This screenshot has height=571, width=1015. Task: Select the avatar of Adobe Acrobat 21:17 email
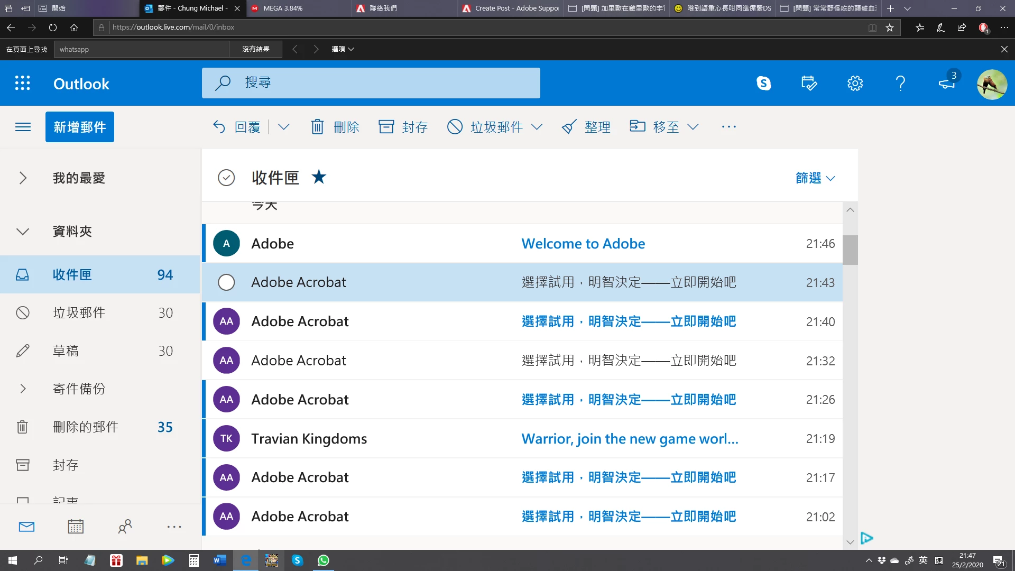coord(226,477)
